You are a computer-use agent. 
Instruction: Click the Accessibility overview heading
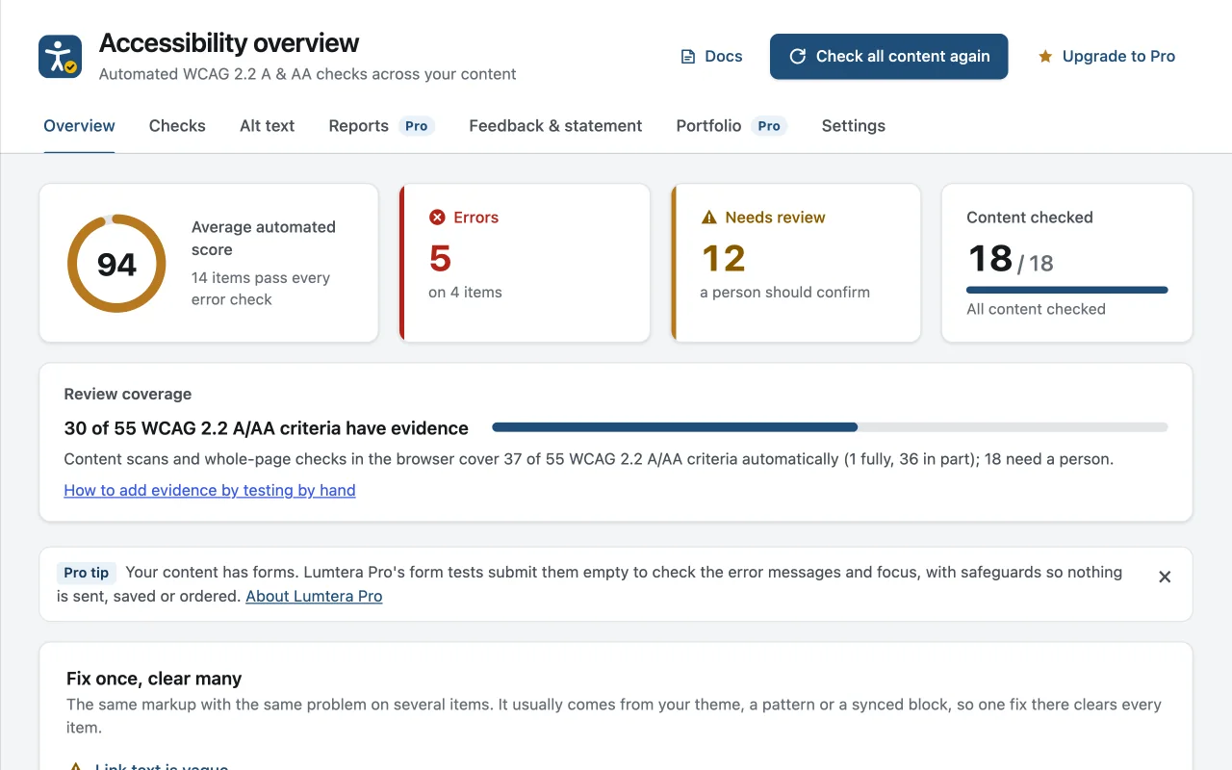(x=229, y=43)
